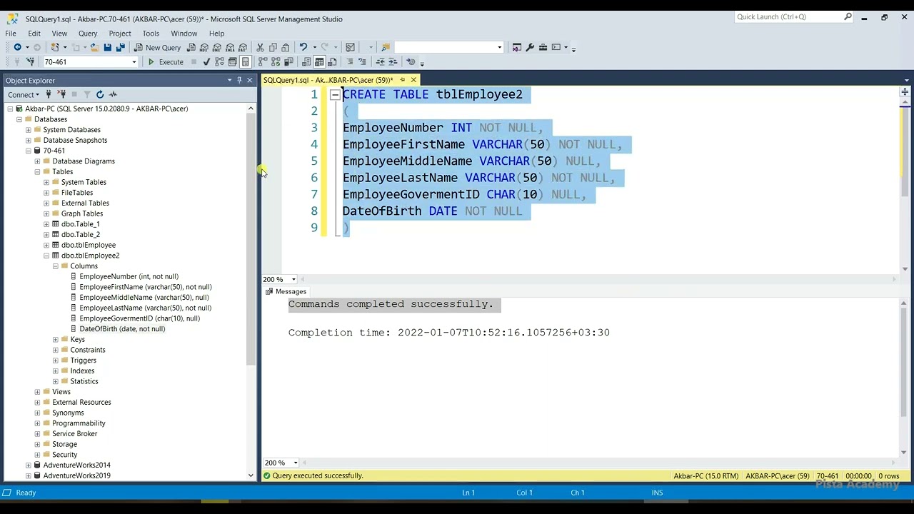Open the Tools menu
Image resolution: width=914 pixels, height=514 pixels.
[151, 34]
